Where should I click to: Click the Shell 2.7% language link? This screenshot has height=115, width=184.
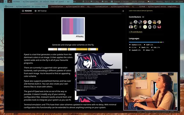point(144,47)
